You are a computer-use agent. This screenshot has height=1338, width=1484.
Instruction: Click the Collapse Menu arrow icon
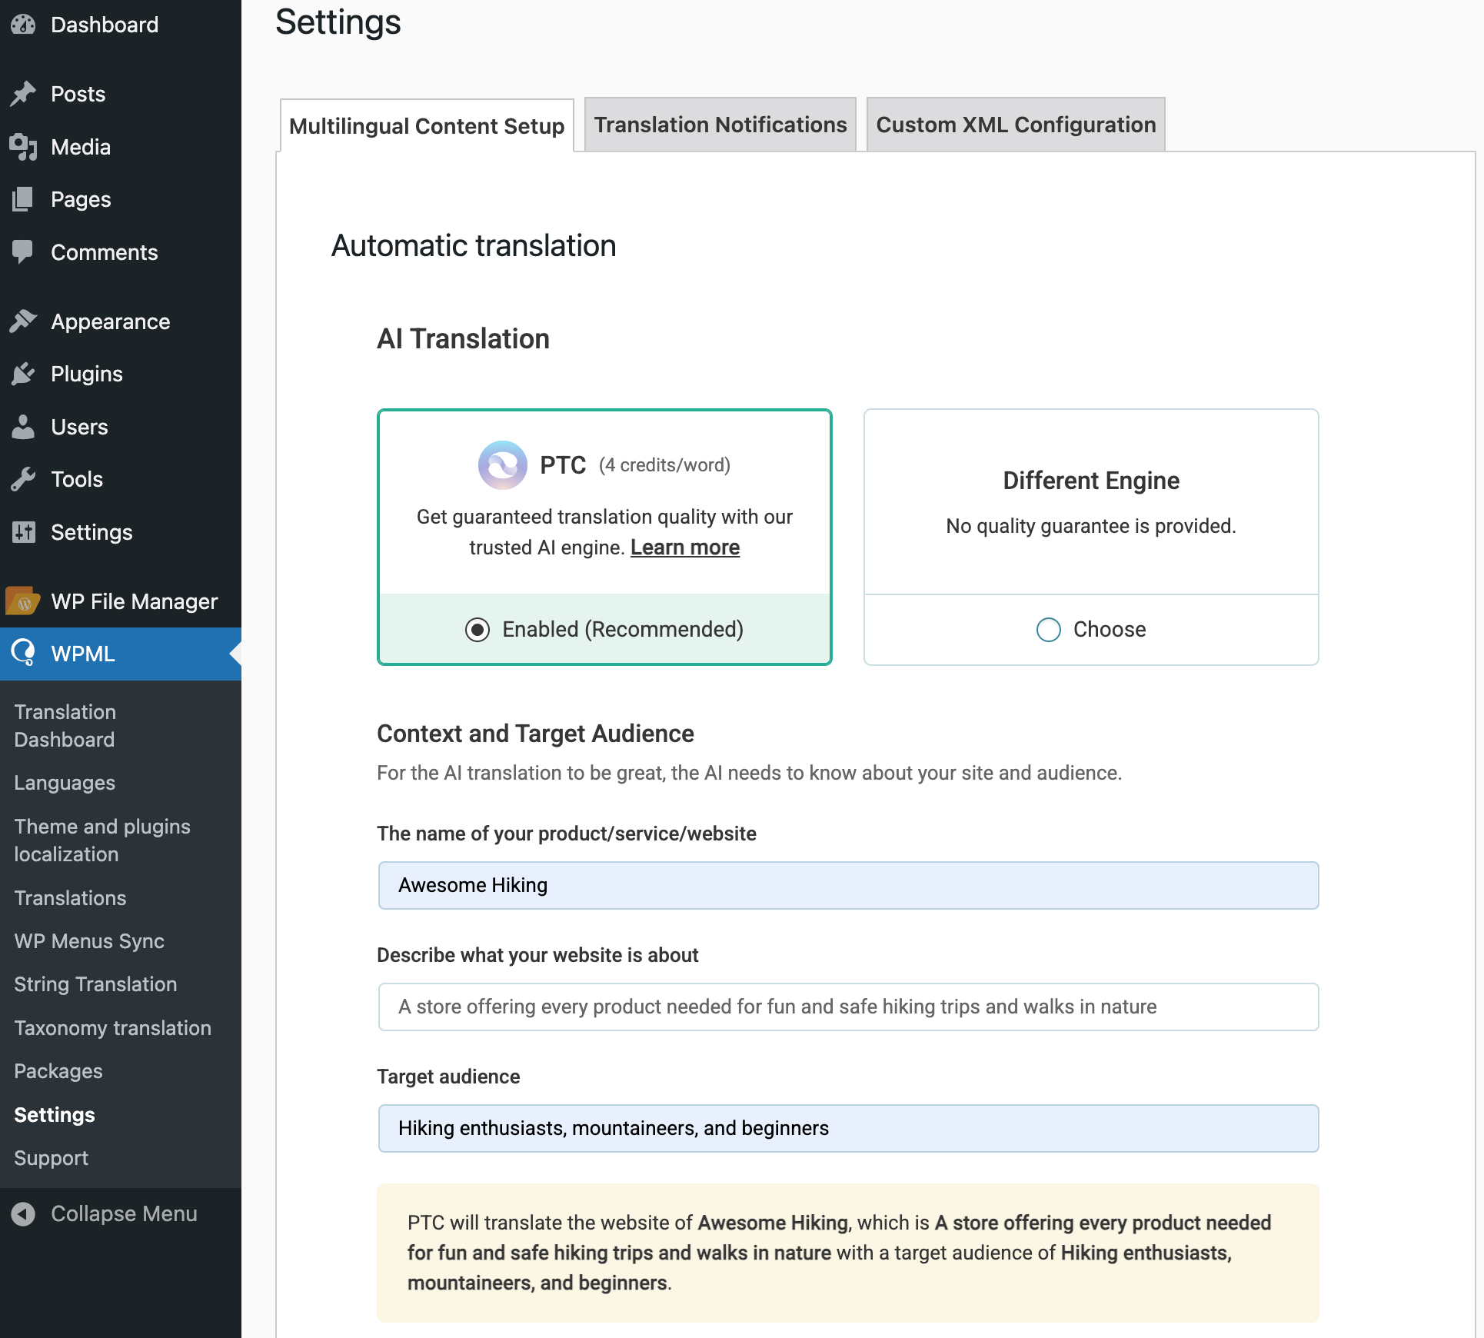point(23,1213)
